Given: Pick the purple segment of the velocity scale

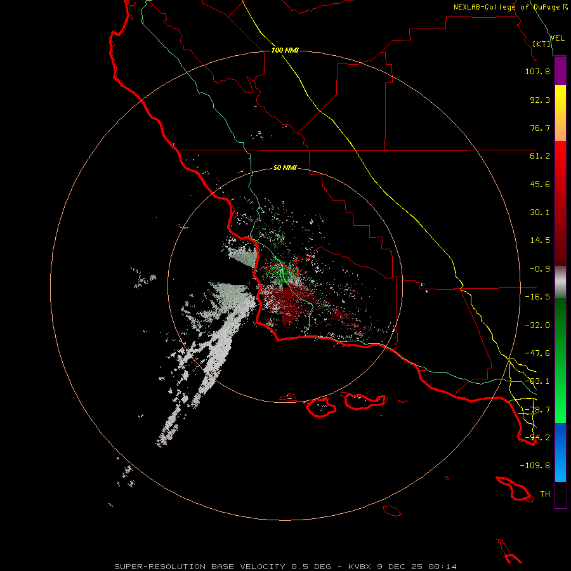Looking at the screenshot, I should click(560, 70).
